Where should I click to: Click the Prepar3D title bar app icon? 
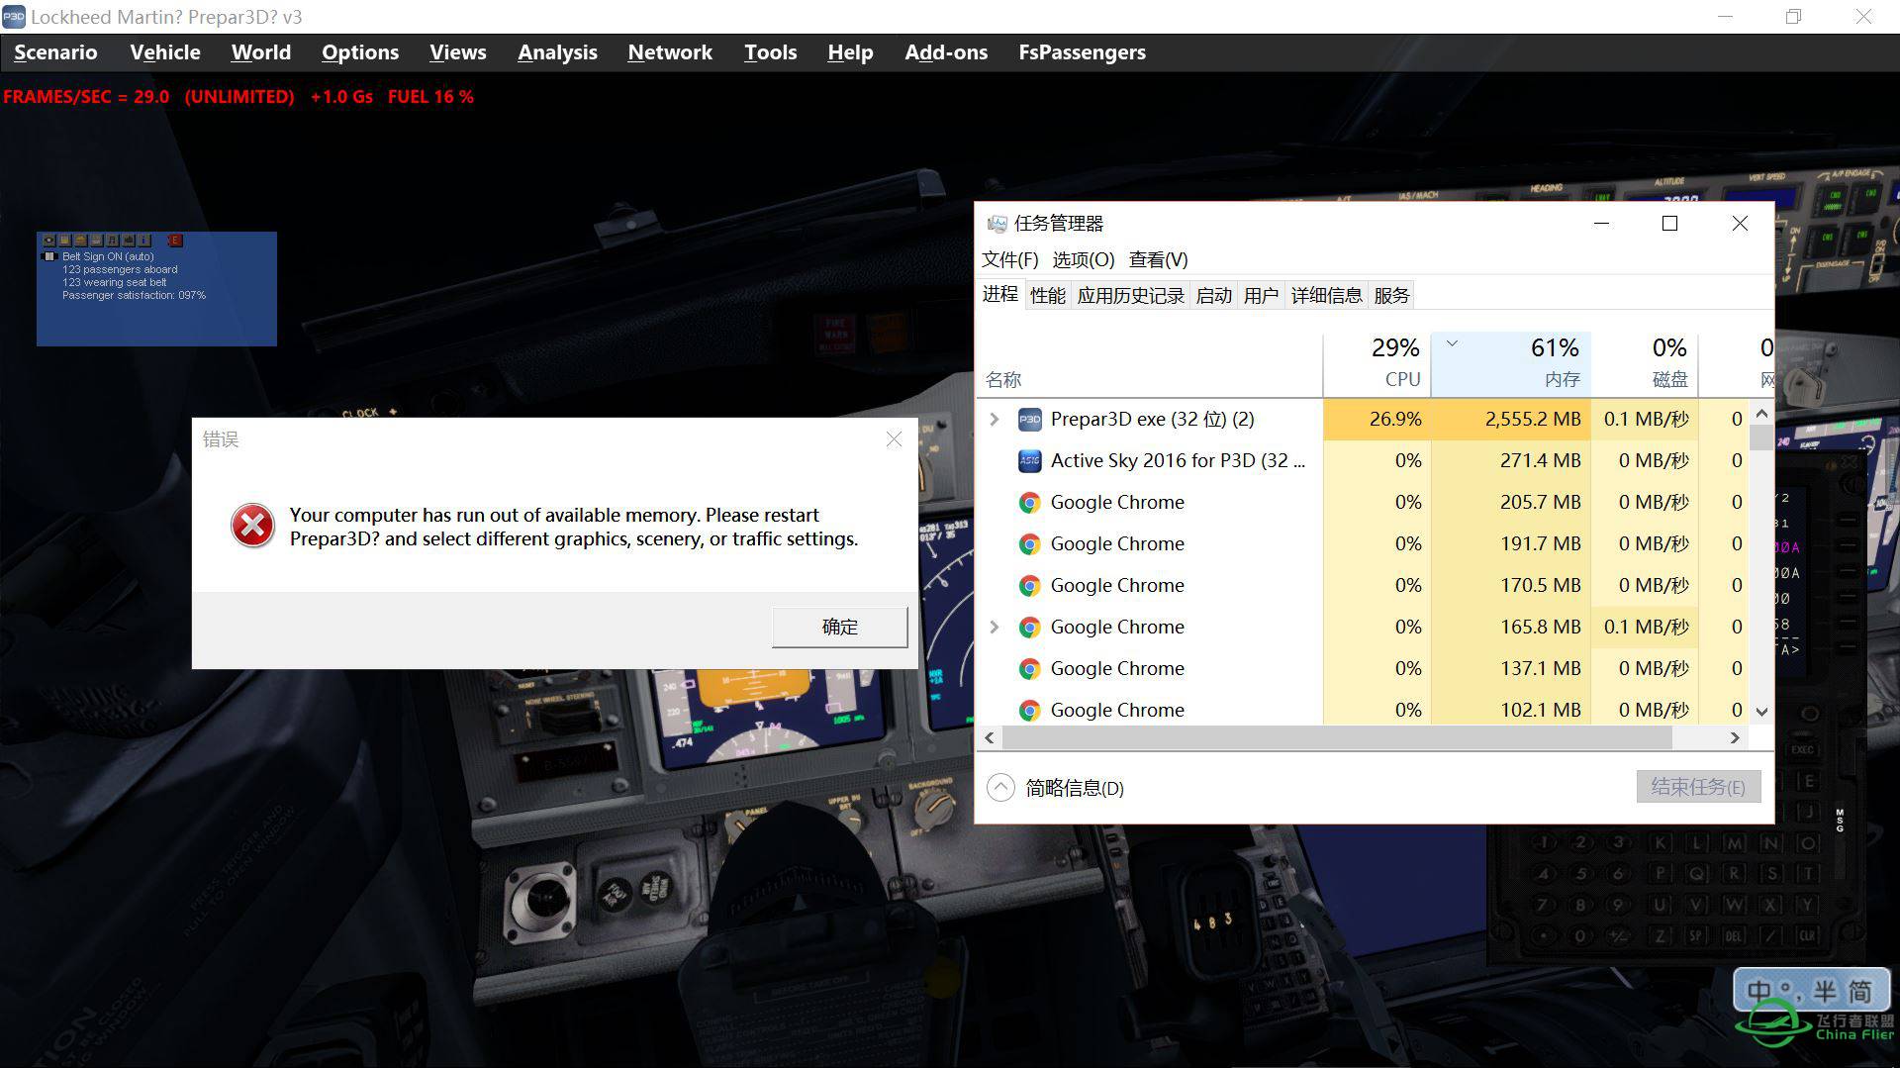[x=14, y=17]
